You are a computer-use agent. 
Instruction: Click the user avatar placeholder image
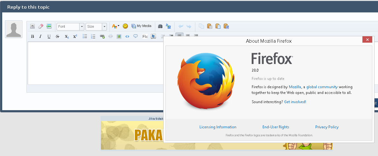[x=14, y=29]
